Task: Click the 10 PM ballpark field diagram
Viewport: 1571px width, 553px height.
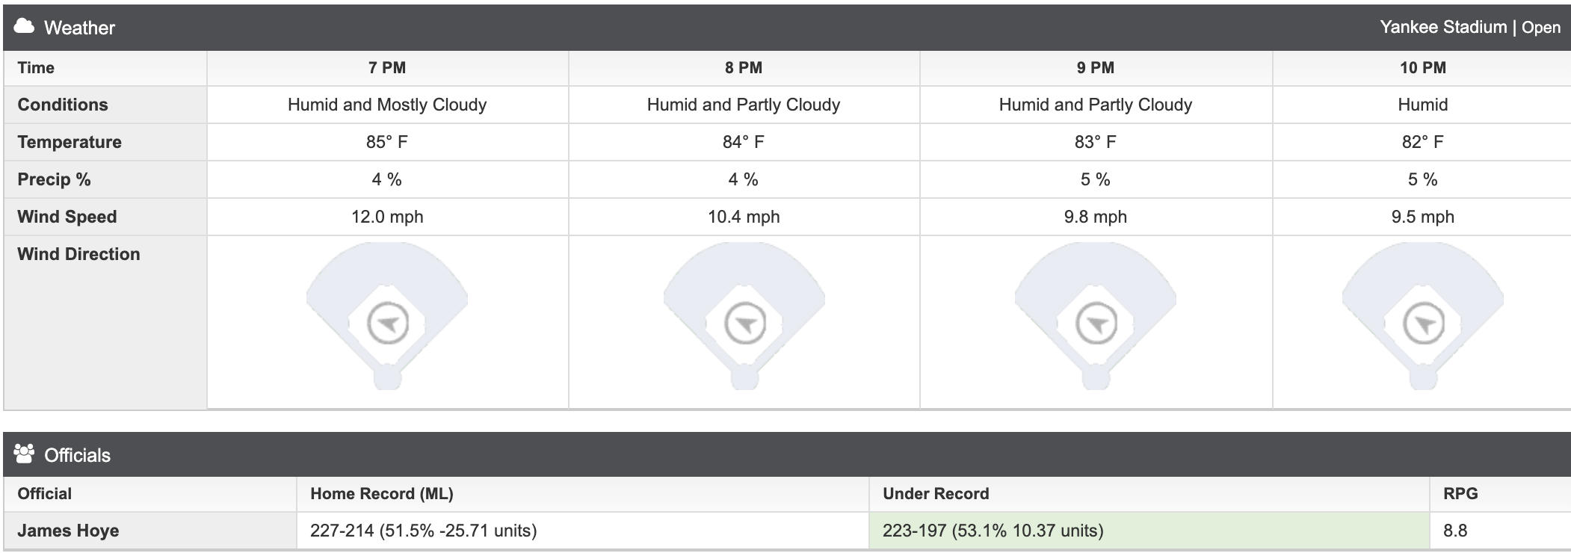Action: coord(1423,316)
